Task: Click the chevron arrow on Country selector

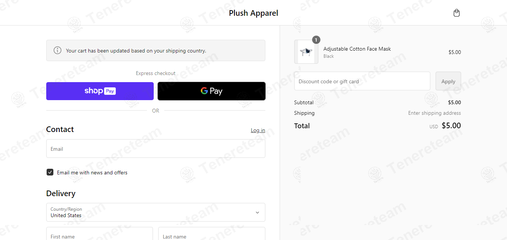Action: tap(257, 212)
